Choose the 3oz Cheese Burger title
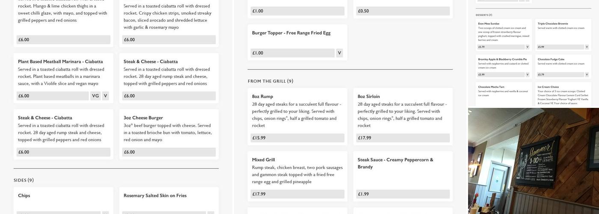 143,118
